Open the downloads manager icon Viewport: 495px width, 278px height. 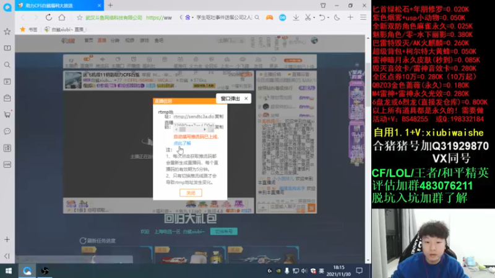pos(296,18)
